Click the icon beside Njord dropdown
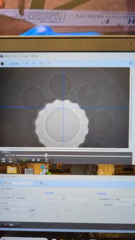 pos(41,183)
